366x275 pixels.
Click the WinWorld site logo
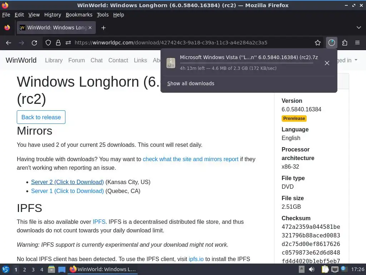[x=21, y=60]
